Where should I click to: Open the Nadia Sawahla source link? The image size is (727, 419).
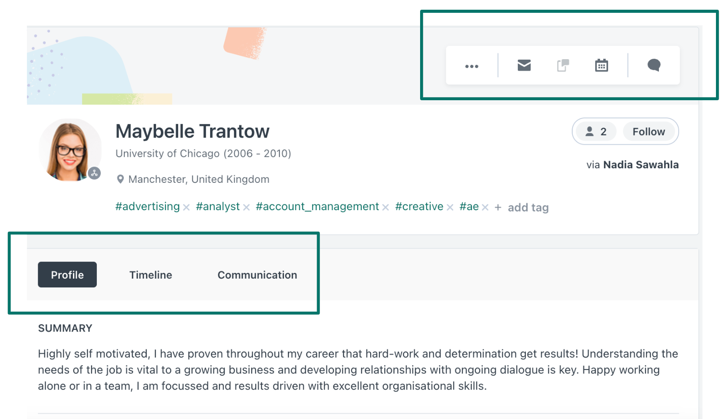pyautogui.click(x=640, y=165)
